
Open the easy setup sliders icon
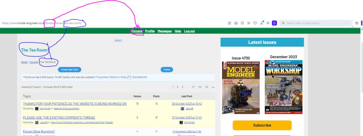268,23
